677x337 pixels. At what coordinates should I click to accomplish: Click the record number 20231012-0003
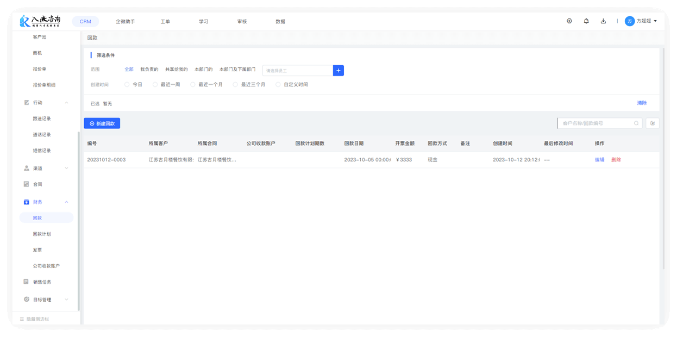pos(106,160)
